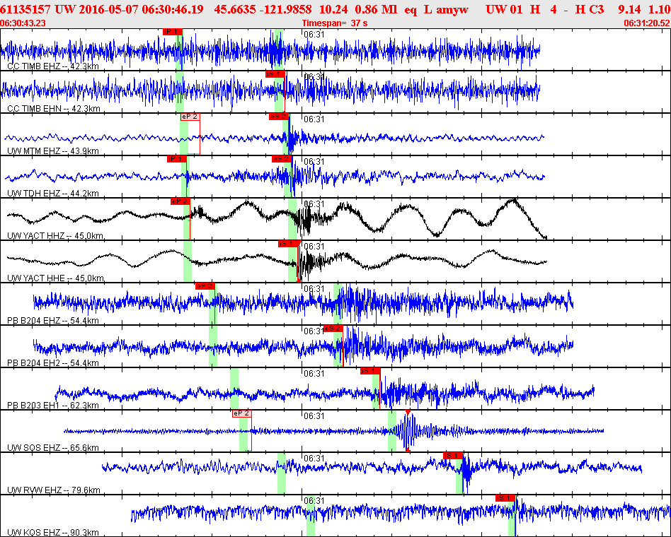Click the UW SOS EHZ waveform trace
The image size is (671, 537).
[x=334, y=431]
